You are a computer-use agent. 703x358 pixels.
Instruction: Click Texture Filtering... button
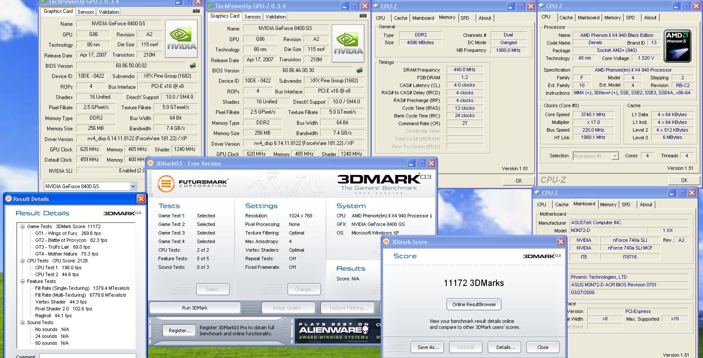(x=348, y=308)
